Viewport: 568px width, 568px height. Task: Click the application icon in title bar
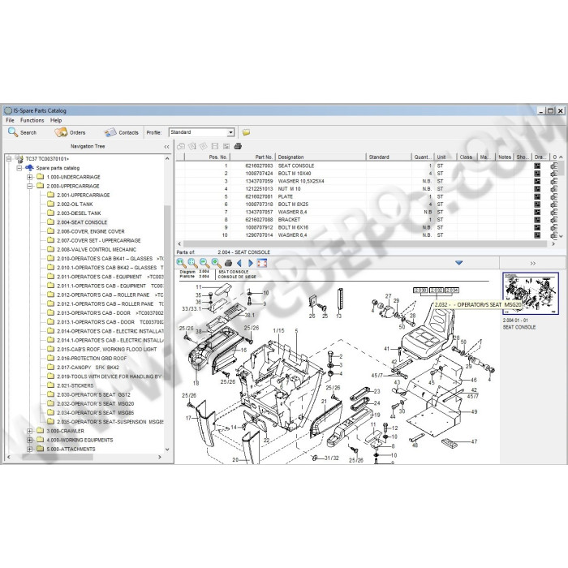(8, 110)
